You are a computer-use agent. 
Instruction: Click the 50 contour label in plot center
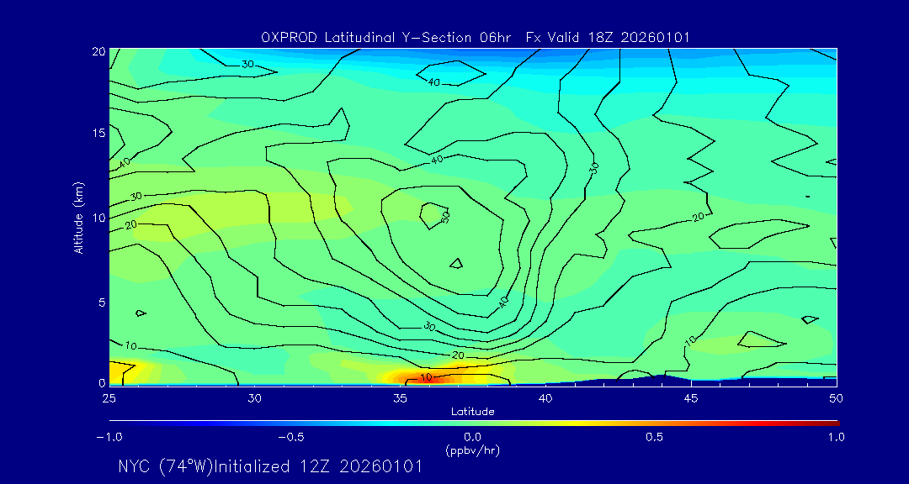[x=445, y=215]
